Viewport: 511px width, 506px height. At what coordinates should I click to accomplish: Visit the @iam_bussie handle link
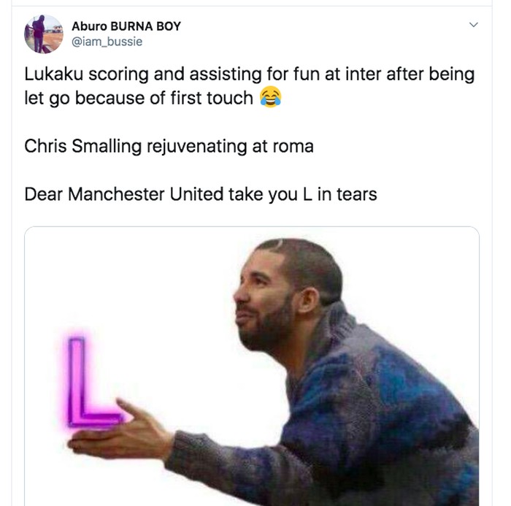[x=107, y=42]
